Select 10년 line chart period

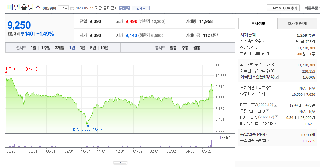coord(104,48)
